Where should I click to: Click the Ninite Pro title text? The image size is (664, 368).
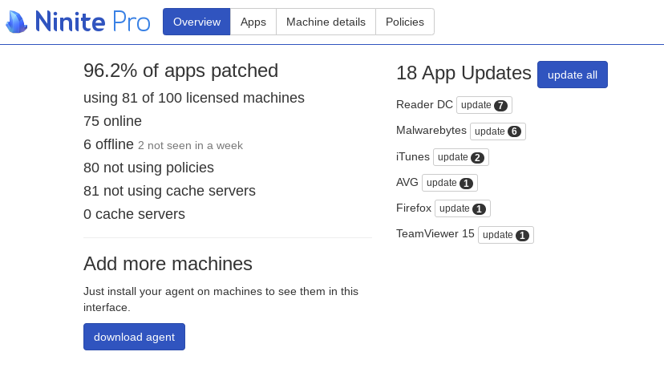tap(93, 22)
